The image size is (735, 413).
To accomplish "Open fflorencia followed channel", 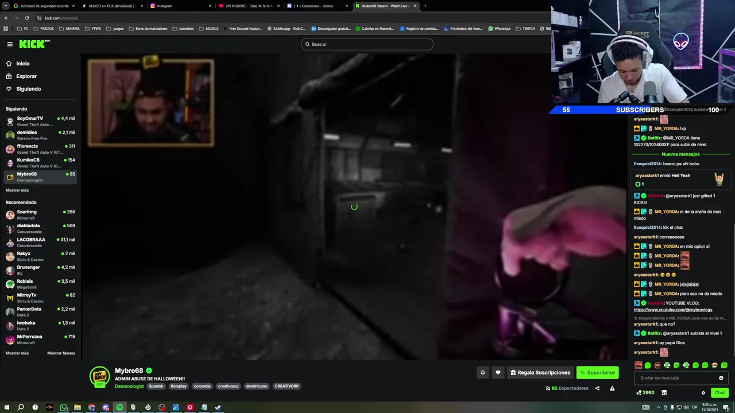I will point(40,149).
